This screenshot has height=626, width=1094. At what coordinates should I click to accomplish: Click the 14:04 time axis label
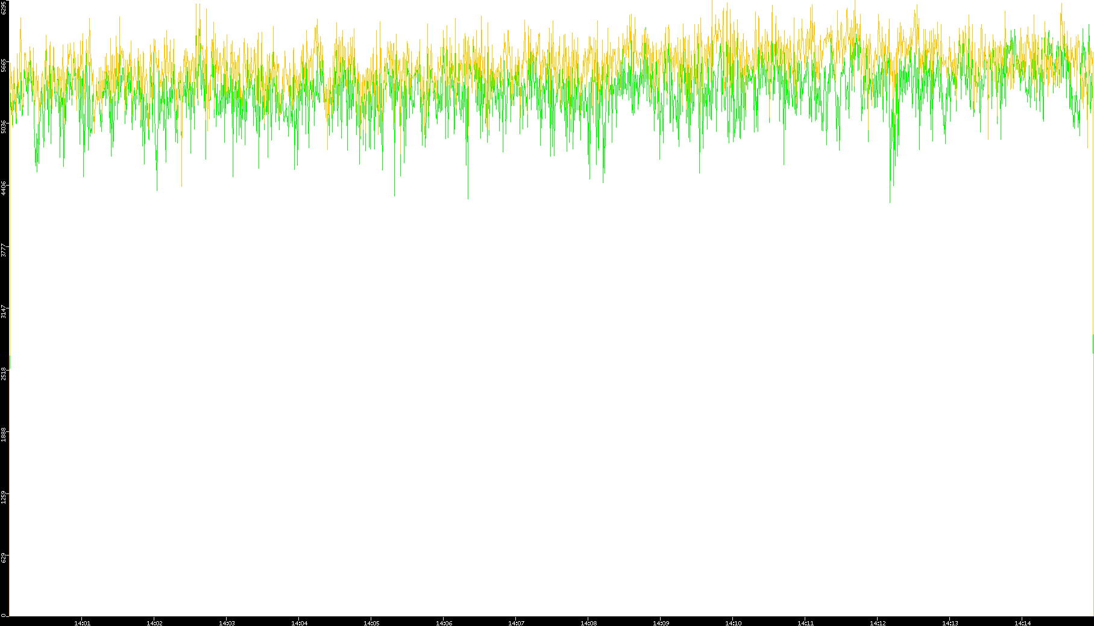click(x=299, y=623)
